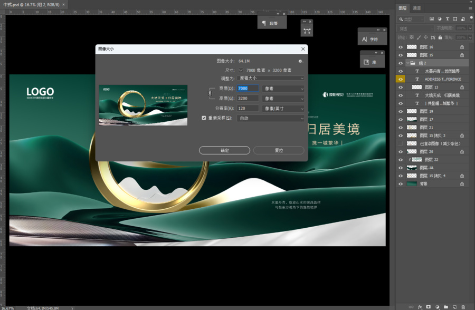Hide the 背景 background layer
Screen dimensions: 475x310
click(401, 184)
